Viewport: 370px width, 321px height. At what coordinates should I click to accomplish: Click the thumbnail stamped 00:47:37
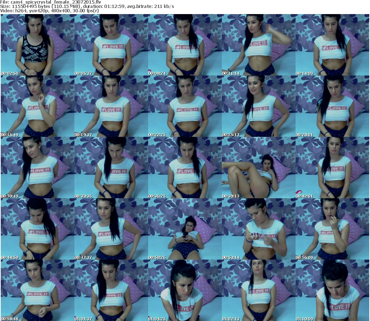(111, 229)
